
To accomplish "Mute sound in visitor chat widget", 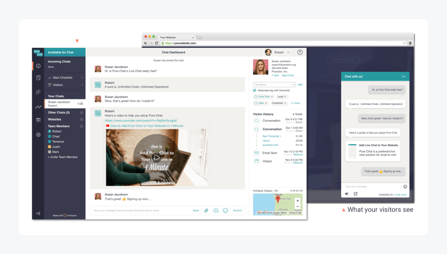I will point(347,194).
